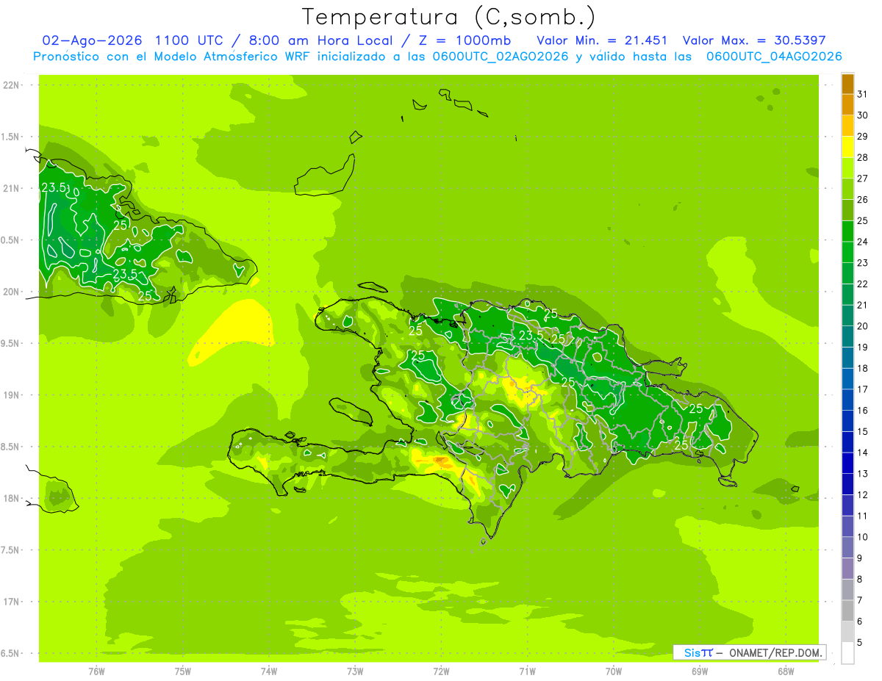Click the "Valor Min. = 21.451" readout
Screen dimensions: 882x681
602,40
